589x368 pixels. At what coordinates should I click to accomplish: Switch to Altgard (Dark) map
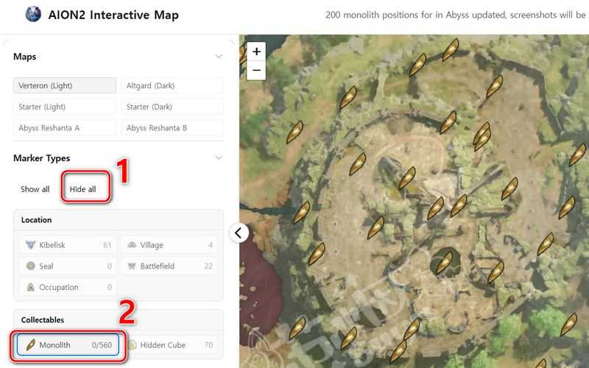[x=172, y=85]
